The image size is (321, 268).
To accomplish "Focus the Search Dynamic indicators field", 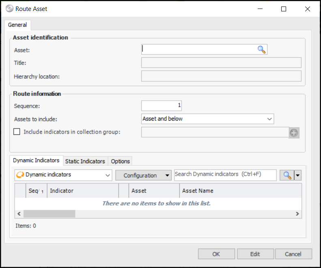I will 225,175.
